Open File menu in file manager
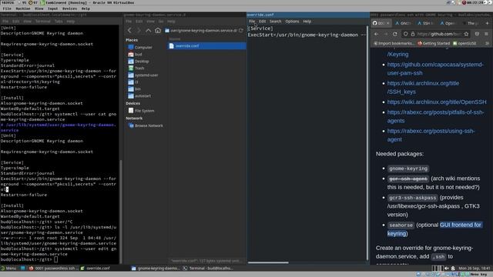 tap(129, 22)
